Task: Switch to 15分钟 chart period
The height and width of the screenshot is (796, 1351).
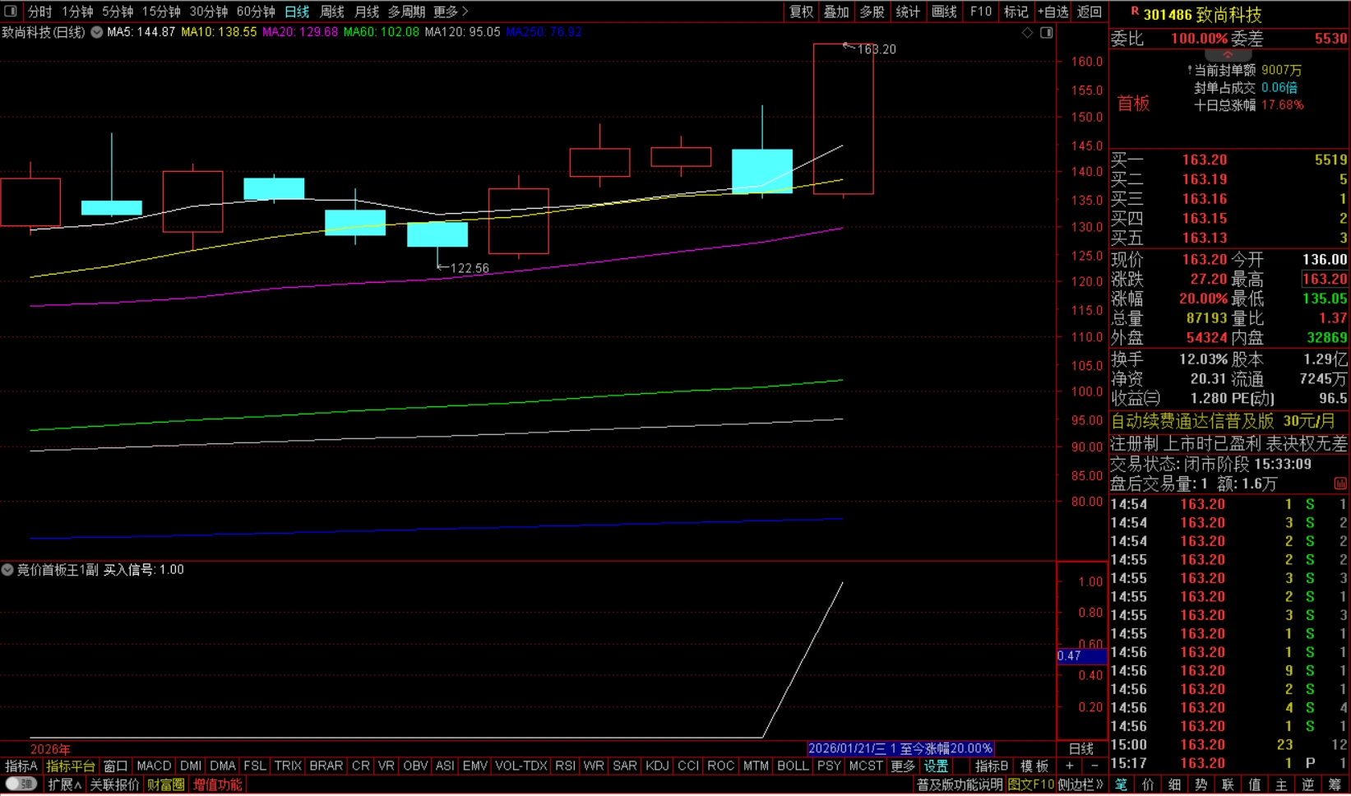Action: click(161, 12)
